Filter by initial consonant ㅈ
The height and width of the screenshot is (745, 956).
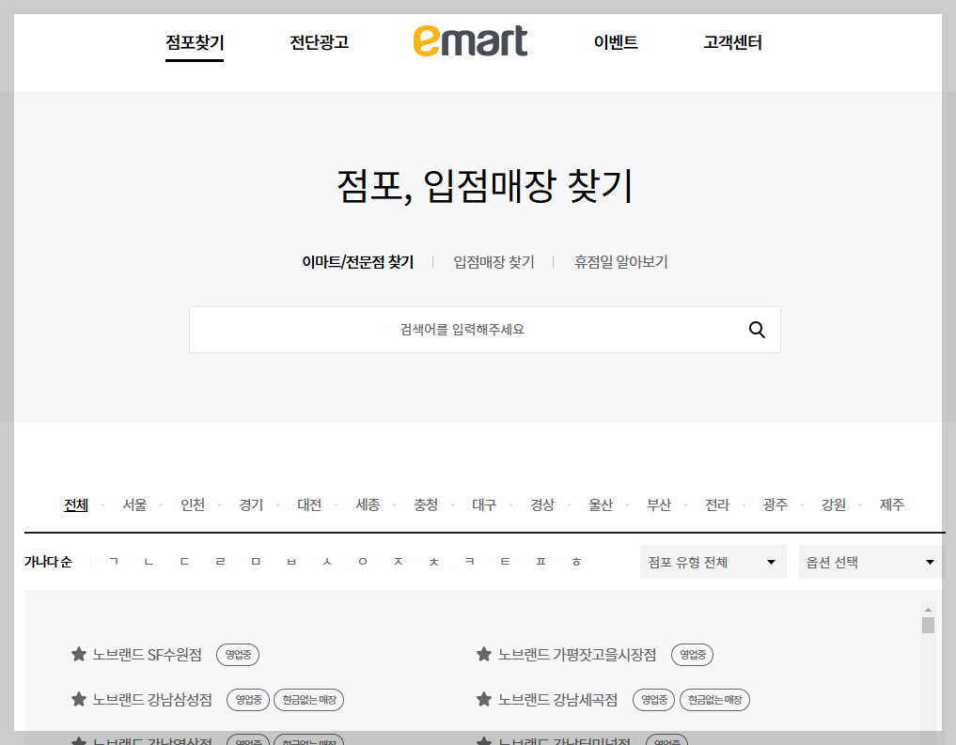click(399, 562)
